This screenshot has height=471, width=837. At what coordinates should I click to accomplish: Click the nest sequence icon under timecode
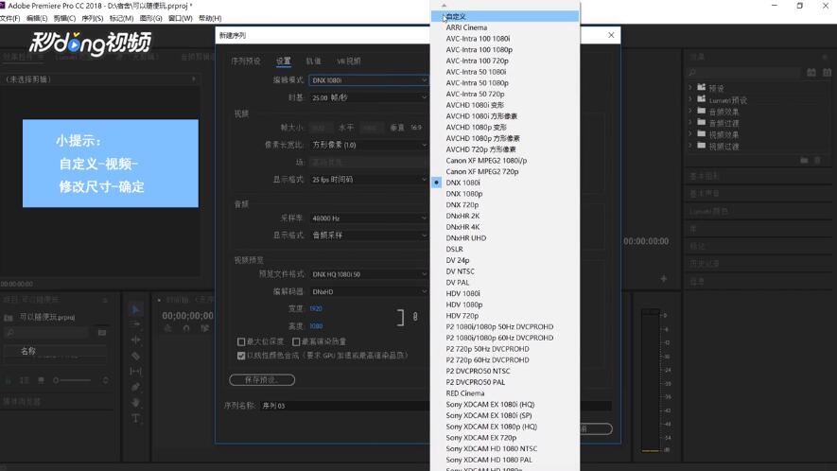(x=168, y=328)
